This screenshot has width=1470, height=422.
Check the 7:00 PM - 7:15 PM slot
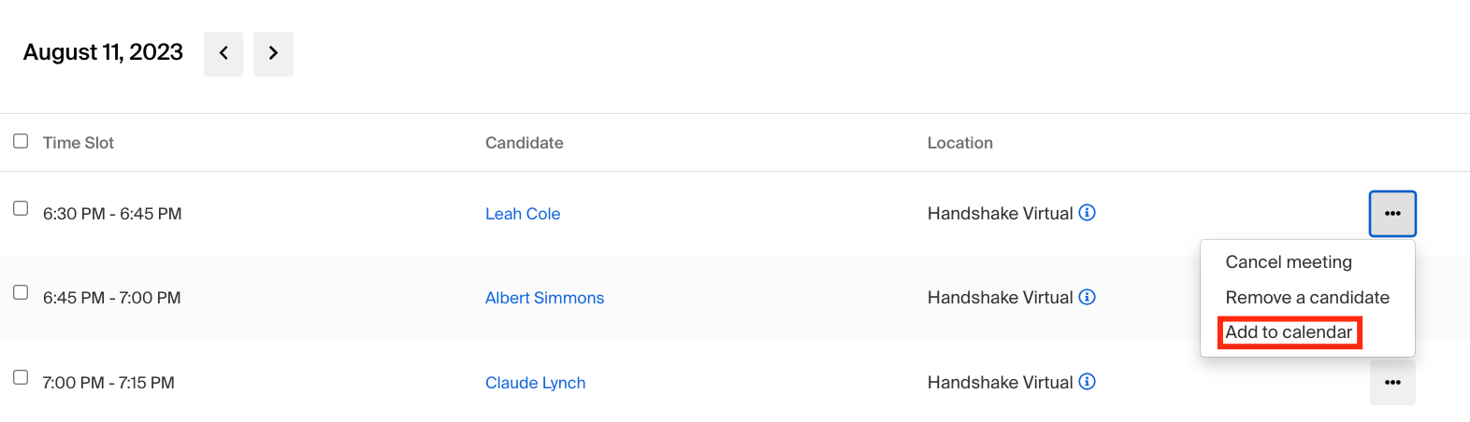click(21, 377)
